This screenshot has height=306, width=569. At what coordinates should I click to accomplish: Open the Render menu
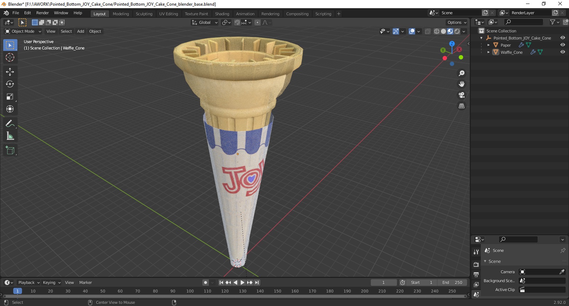pos(42,13)
